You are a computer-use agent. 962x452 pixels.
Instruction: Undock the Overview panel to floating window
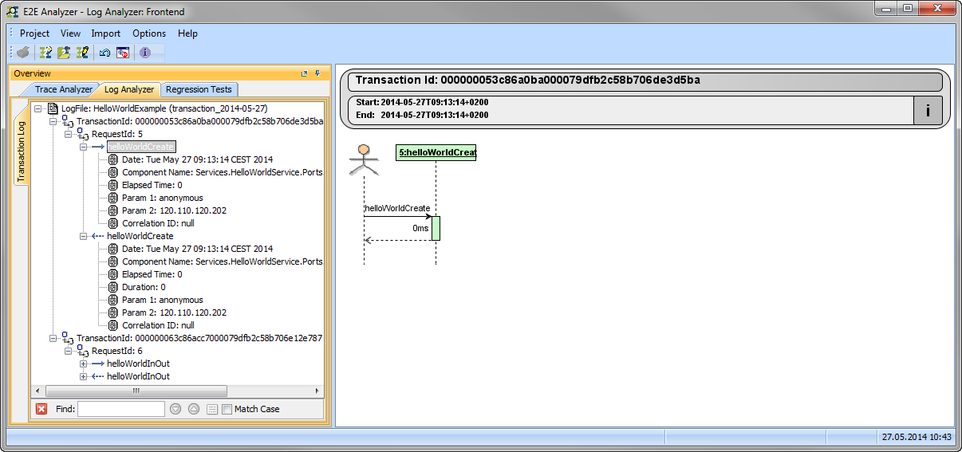pos(305,73)
